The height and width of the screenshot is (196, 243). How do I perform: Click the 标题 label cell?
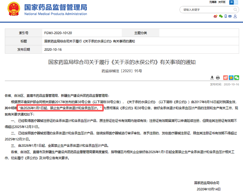pyautogui.click(x=24, y=41)
